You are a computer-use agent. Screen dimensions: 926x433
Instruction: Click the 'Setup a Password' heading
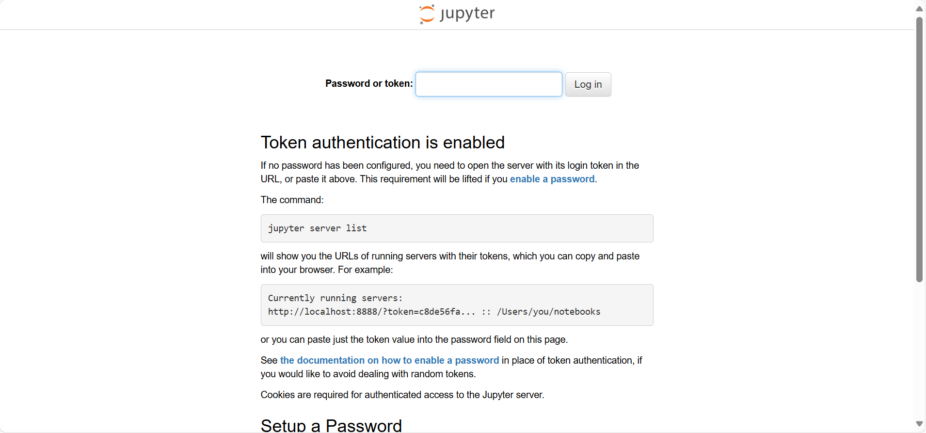coord(331,424)
